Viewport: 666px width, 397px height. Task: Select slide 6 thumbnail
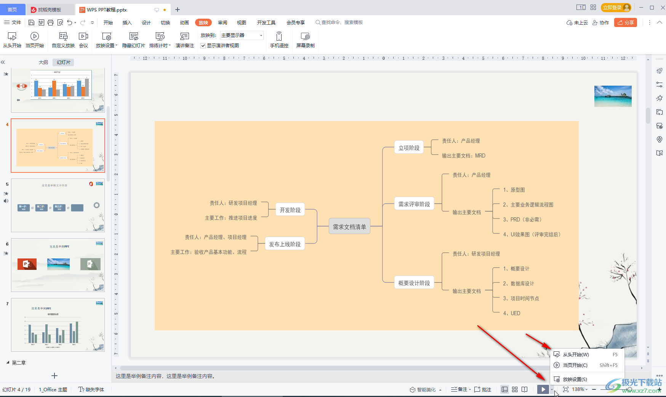[58, 265]
